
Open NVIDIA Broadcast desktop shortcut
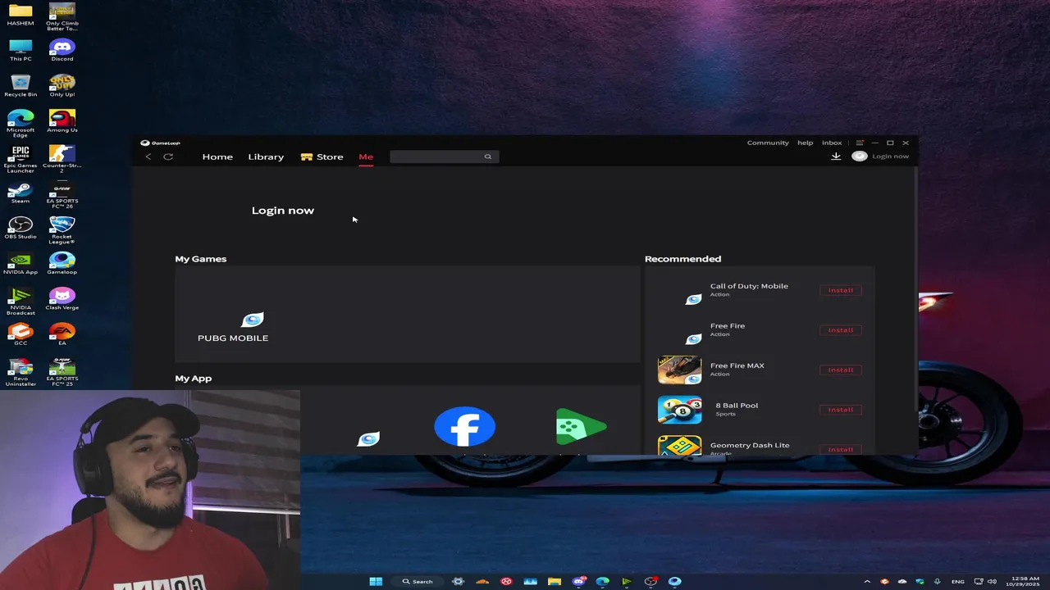21,301
